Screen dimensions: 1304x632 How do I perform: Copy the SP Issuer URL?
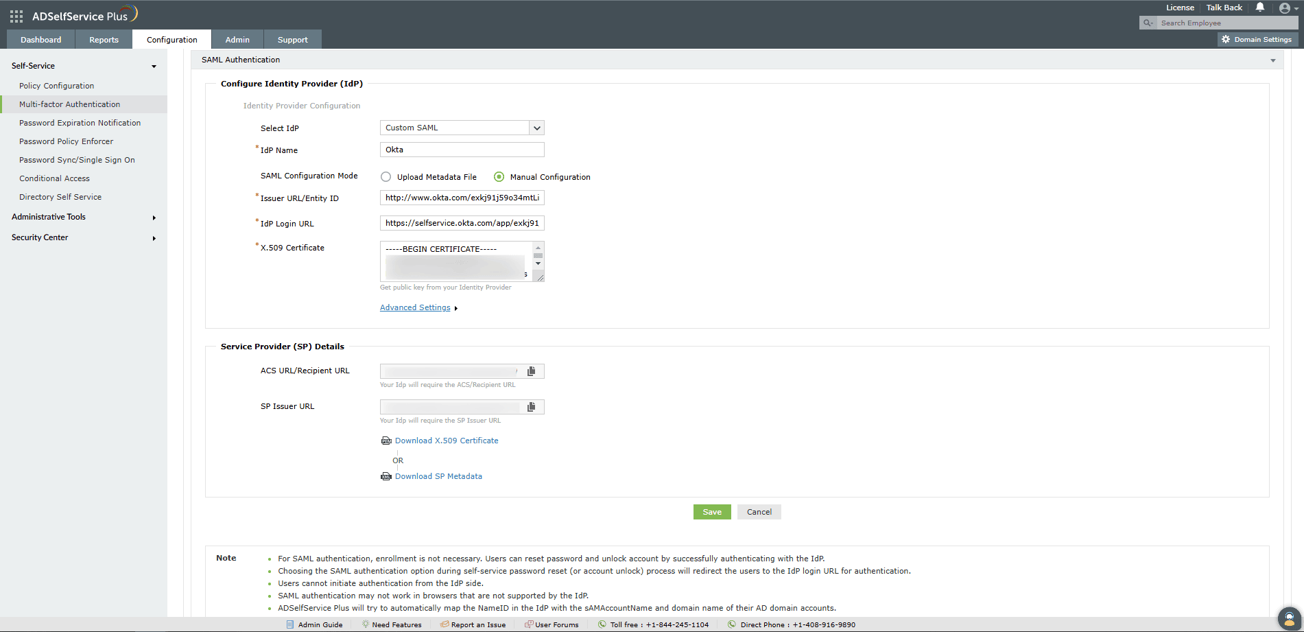pyautogui.click(x=531, y=407)
